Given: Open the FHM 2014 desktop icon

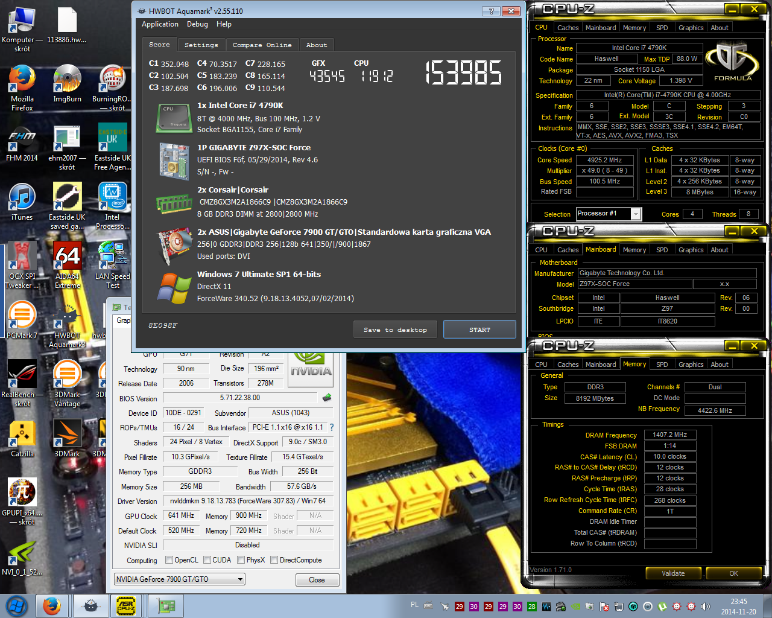Looking at the screenshot, I should pos(22,143).
